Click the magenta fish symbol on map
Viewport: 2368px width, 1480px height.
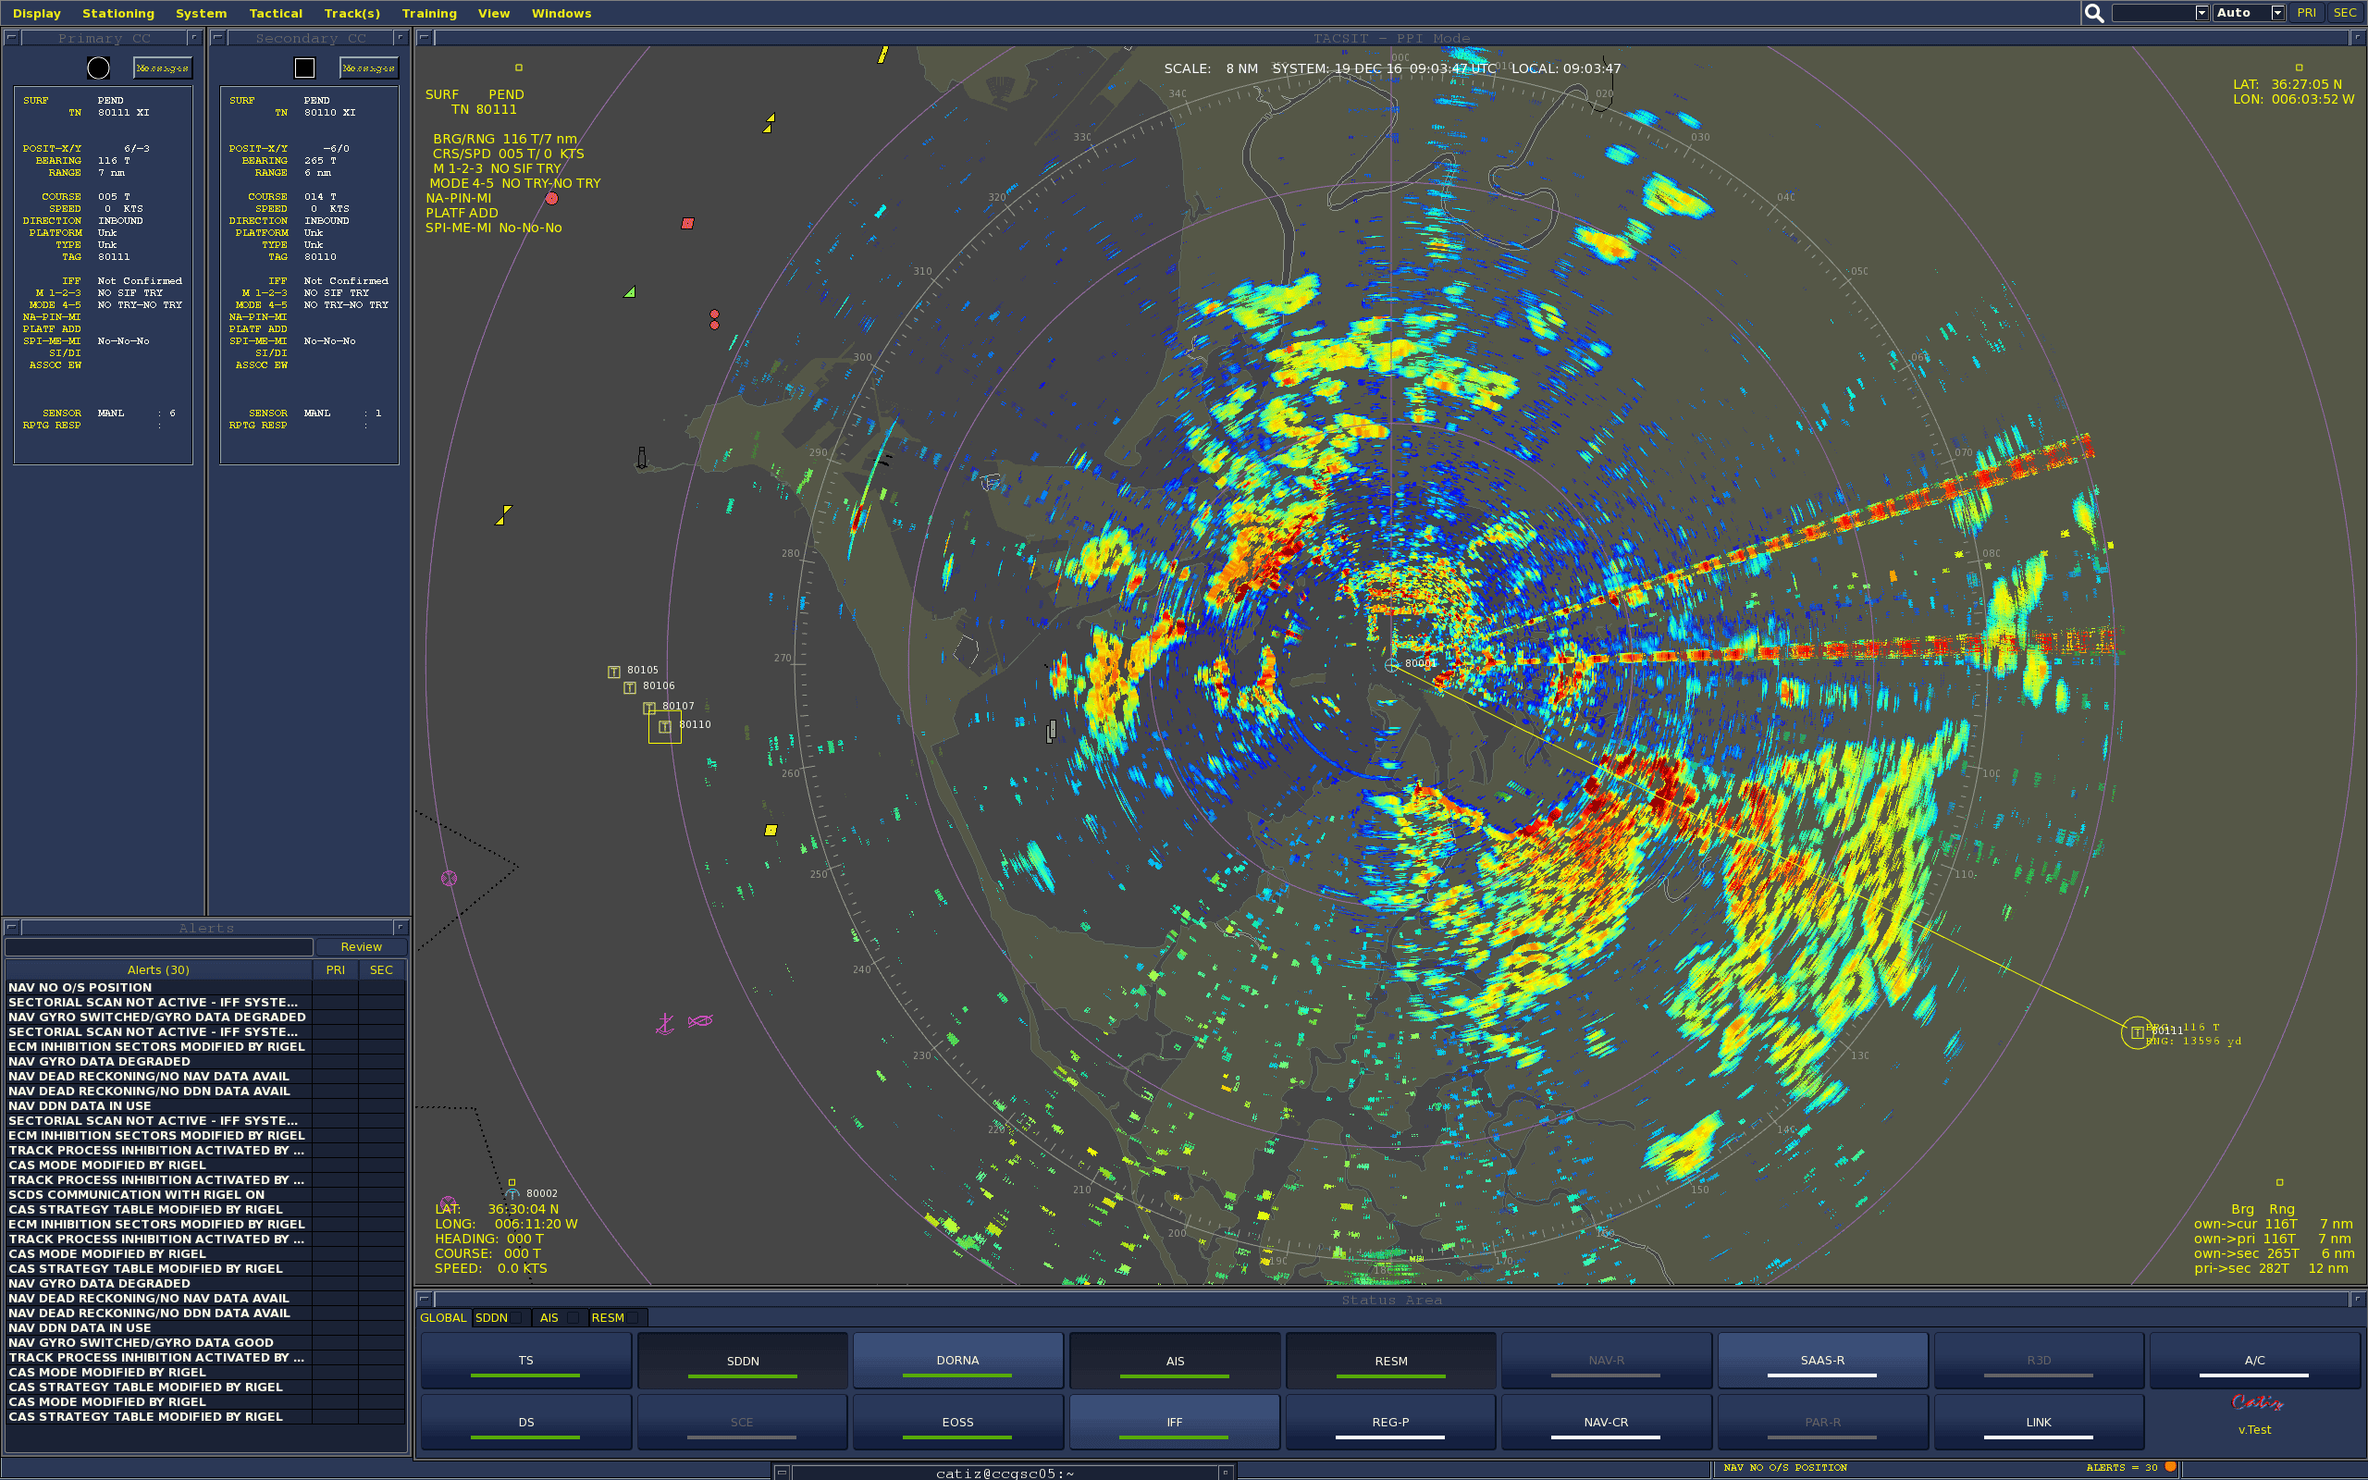pyautogui.click(x=699, y=1021)
